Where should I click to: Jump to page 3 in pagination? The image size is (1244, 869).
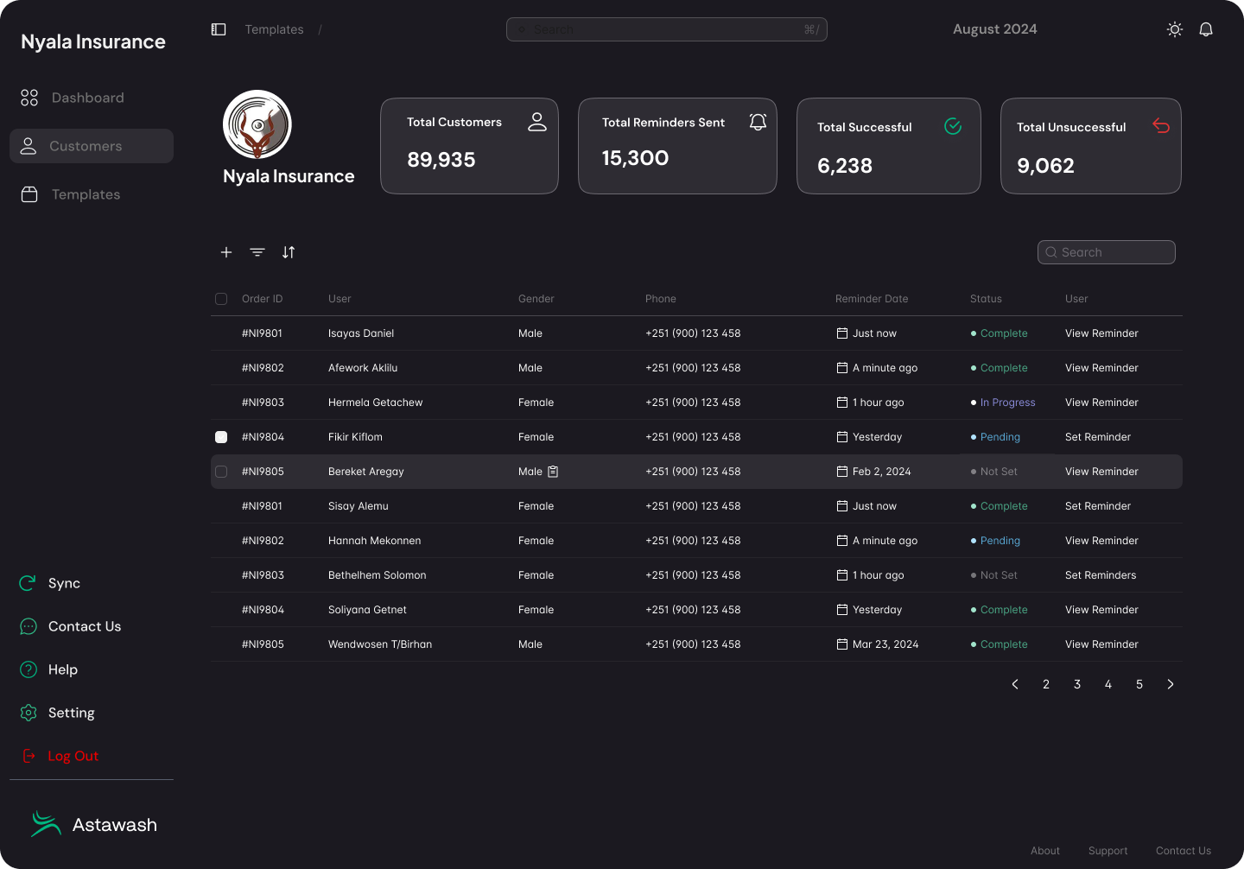click(1077, 684)
